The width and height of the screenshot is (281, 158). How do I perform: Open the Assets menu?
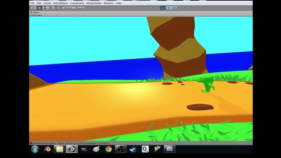tap(47, 3)
